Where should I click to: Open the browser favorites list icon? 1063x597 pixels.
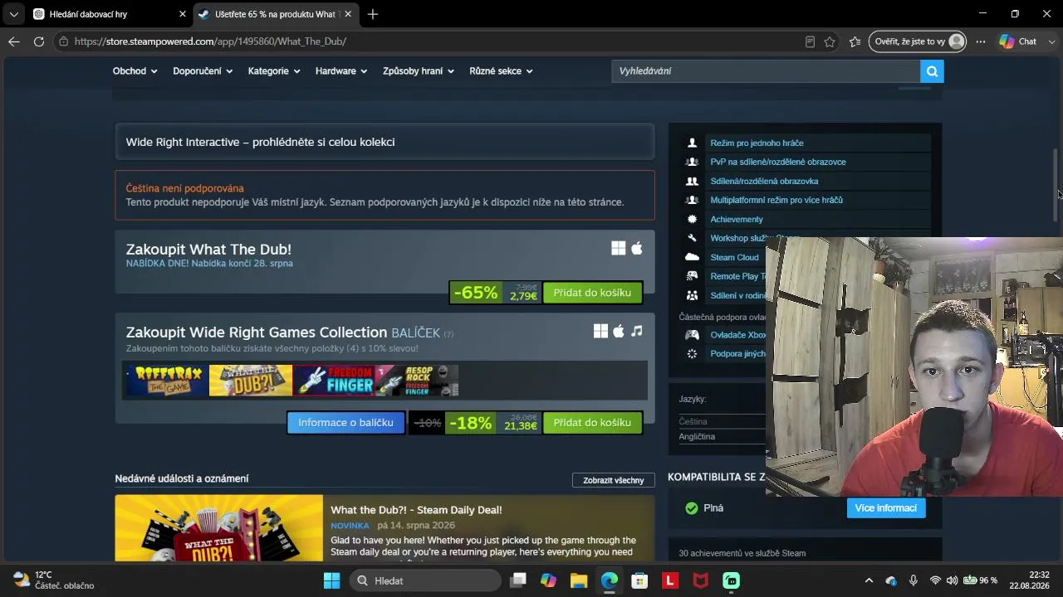pos(855,41)
